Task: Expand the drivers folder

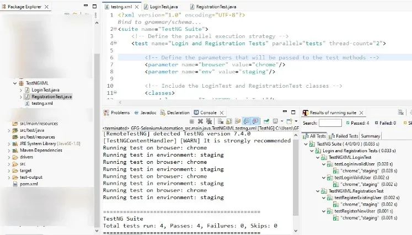Action: tap(9, 157)
